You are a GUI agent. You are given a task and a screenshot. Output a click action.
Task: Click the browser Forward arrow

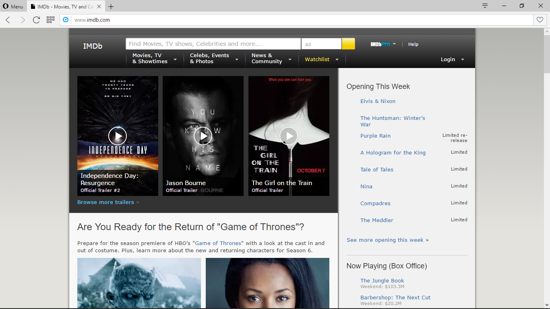(x=23, y=20)
